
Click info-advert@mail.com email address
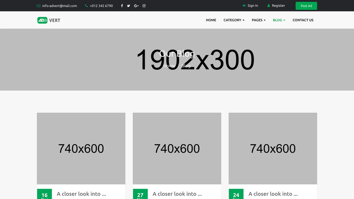click(x=59, y=6)
